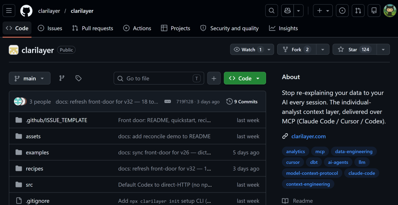Image resolution: width=398 pixels, height=205 pixels.
Task: Go to GitHub home via Octocat logo
Action: click(x=27, y=11)
